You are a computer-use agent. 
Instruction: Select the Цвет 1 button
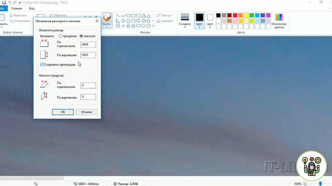pos(199,21)
